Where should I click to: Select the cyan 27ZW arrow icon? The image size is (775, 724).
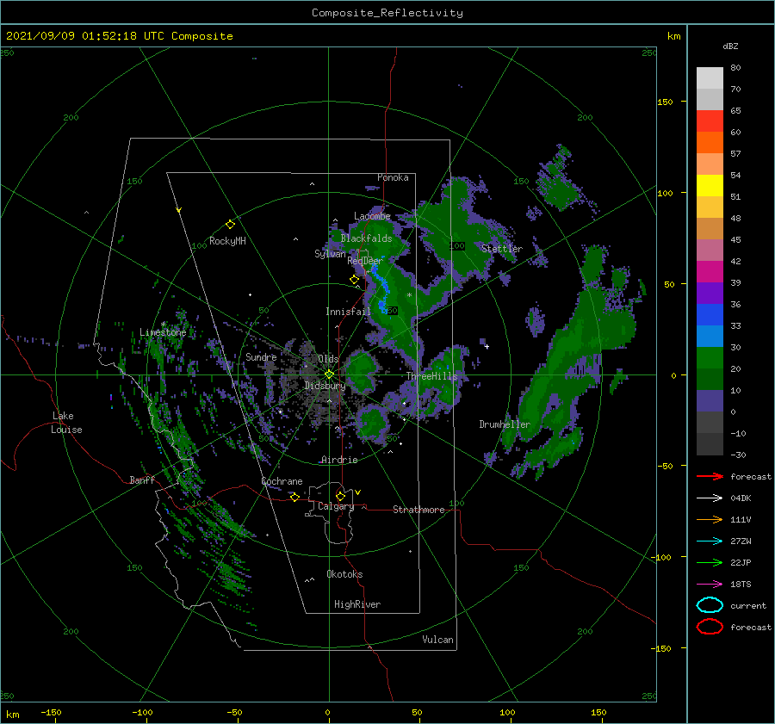pos(710,541)
